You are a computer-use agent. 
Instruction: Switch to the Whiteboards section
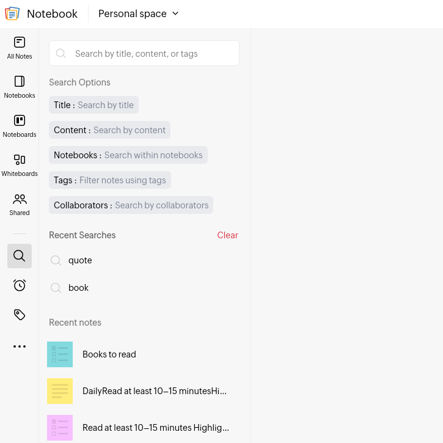click(x=20, y=165)
